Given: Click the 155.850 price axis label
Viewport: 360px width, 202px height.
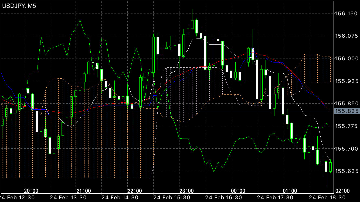Looking at the screenshot, I should click(346, 104).
